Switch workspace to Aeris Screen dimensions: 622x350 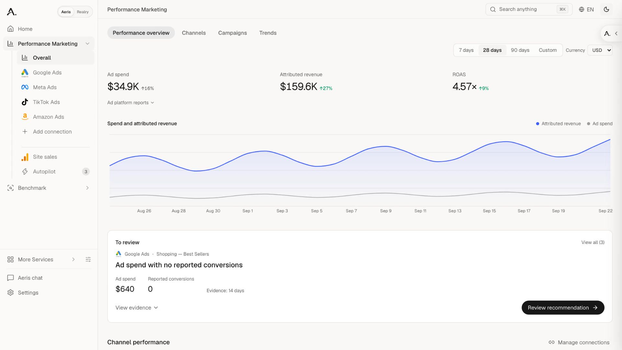coord(66,12)
